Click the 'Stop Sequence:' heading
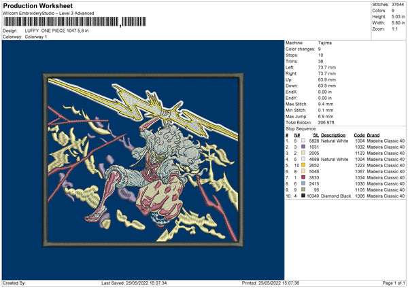The height and width of the screenshot is (288, 408). pyautogui.click(x=301, y=129)
